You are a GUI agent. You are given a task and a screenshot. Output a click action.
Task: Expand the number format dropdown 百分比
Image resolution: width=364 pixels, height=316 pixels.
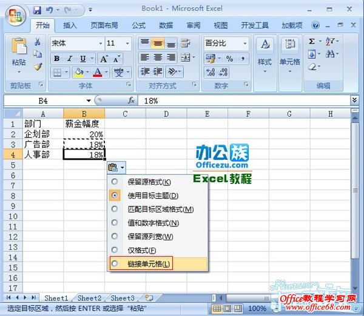(245, 44)
